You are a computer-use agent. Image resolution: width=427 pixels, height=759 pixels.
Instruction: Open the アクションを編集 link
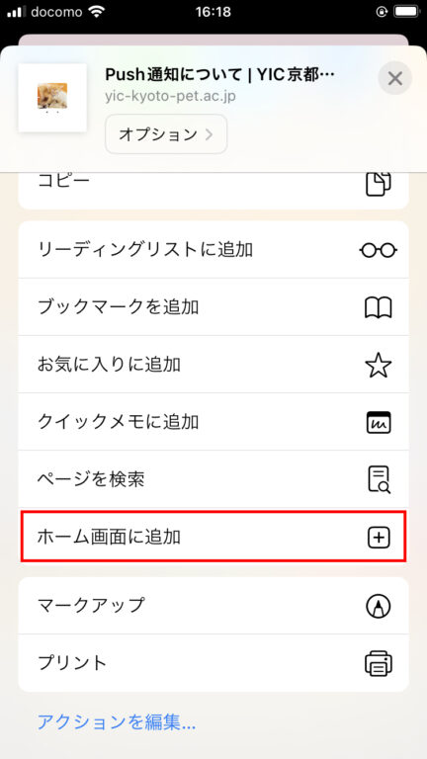pyautogui.click(x=117, y=722)
